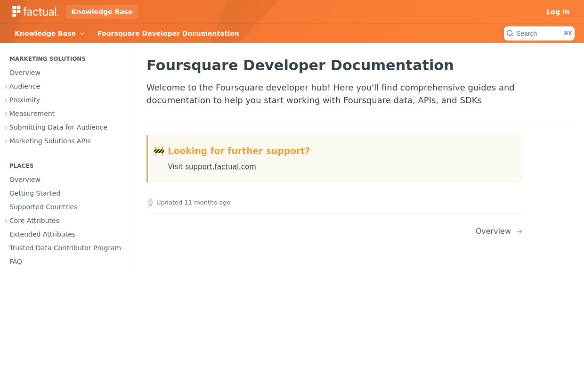Open the support.factual.com link

(x=220, y=167)
